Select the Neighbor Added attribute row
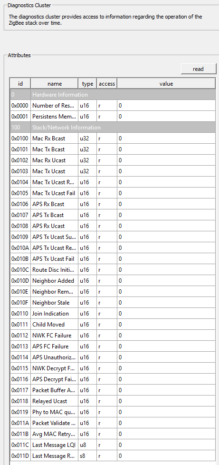 coord(113,281)
